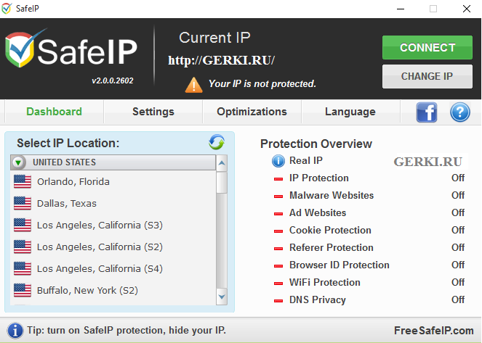This screenshot has height=343, width=482.
Task: Refresh the IP location list
Action: [217, 142]
